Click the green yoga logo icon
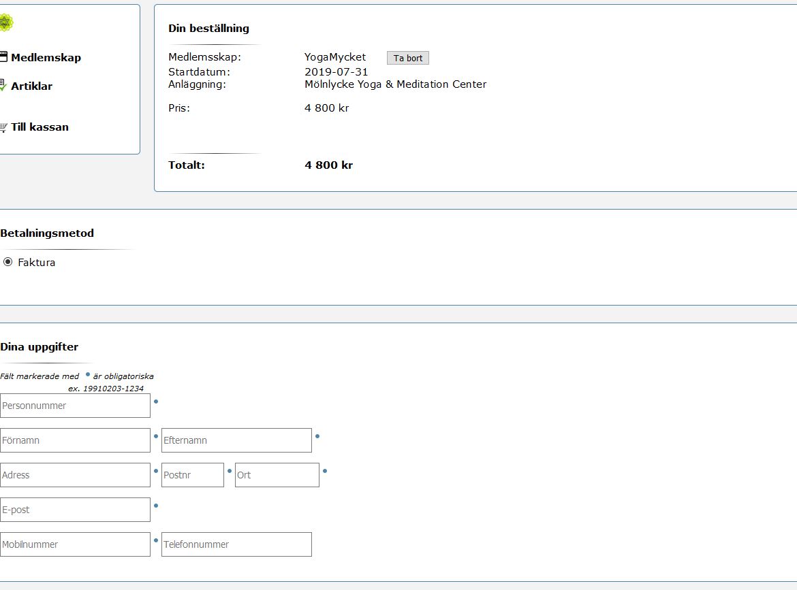The width and height of the screenshot is (797, 590). [x=5, y=23]
